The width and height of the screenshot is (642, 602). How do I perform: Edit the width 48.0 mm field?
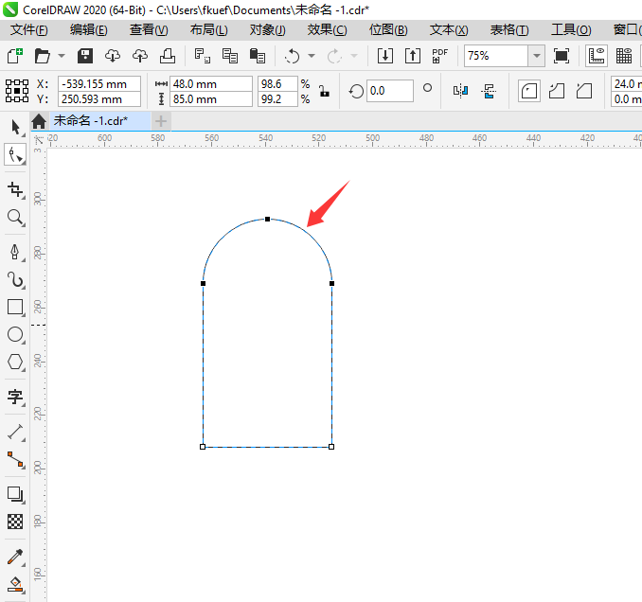211,84
